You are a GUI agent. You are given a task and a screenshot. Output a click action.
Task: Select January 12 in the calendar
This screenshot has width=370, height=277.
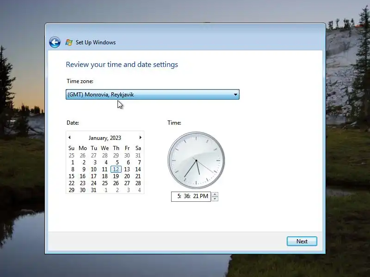click(x=116, y=169)
